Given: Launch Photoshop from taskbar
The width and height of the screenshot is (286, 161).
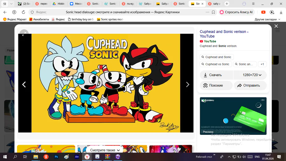Looking at the screenshot, I should 56,157.
